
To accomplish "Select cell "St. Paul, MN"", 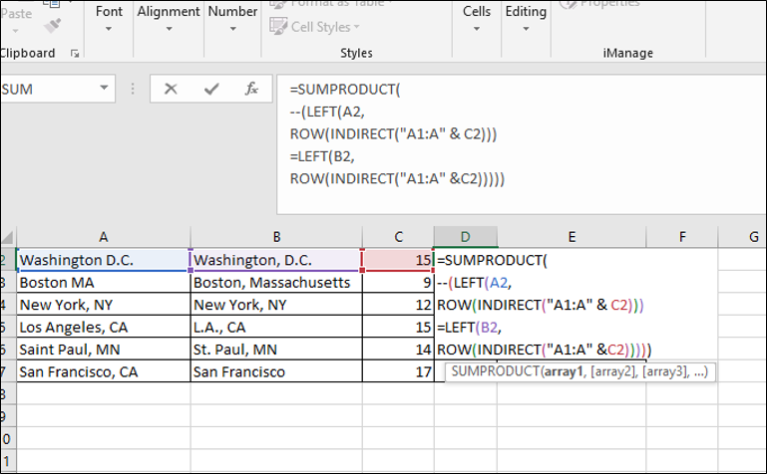I will [x=276, y=350].
